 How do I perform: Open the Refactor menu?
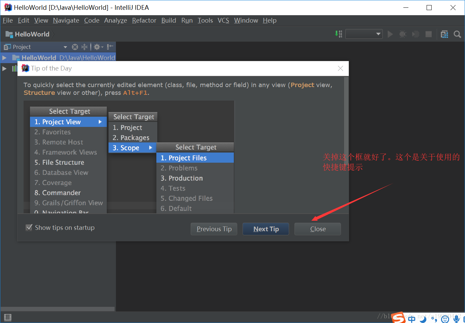[x=144, y=21]
